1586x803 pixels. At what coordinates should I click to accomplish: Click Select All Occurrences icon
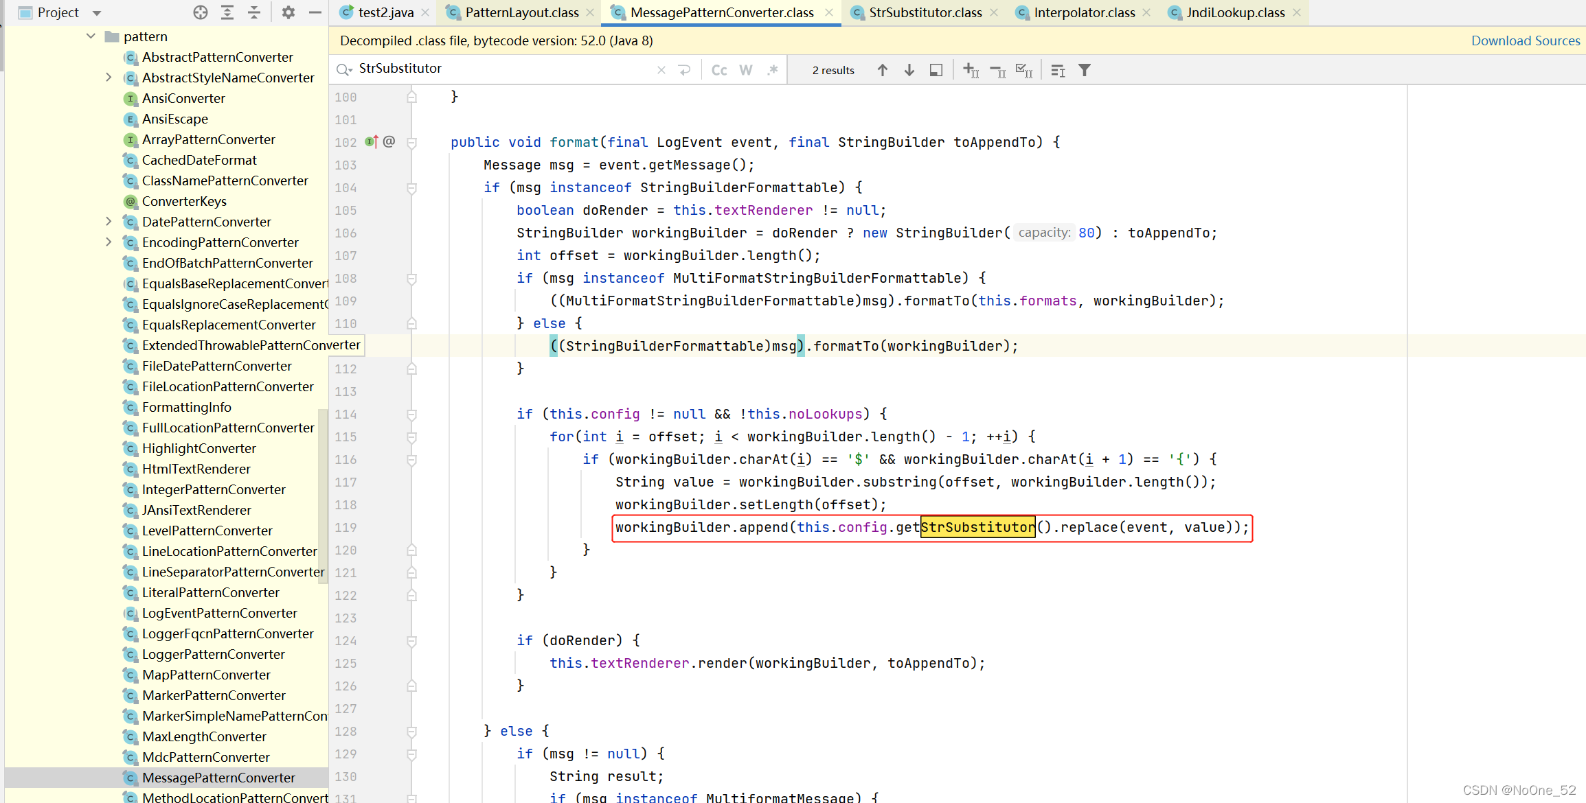coord(1024,70)
